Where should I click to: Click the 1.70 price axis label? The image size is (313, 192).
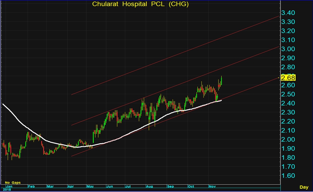(x=288, y=167)
